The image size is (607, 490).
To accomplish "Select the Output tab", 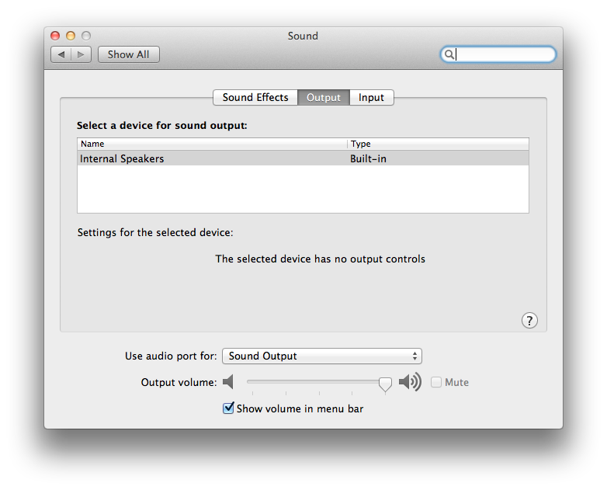I will point(324,98).
